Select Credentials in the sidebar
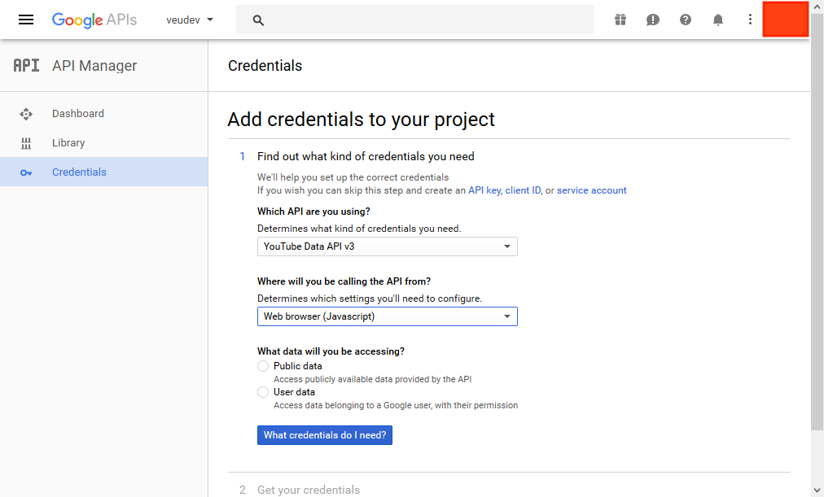Image resolution: width=824 pixels, height=497 pixels. (x=79, y=172)
